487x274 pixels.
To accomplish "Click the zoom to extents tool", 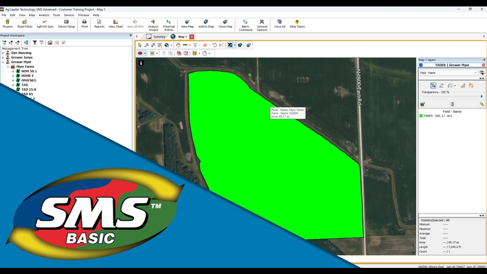I will [x=159, y=45].
